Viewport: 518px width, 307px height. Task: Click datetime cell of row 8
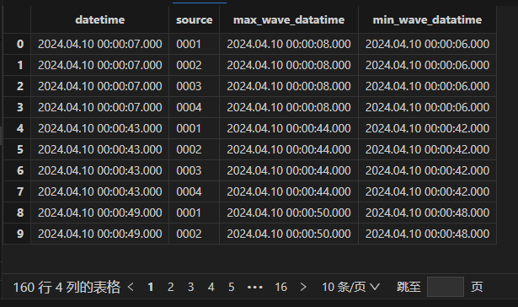click(99, 213)
